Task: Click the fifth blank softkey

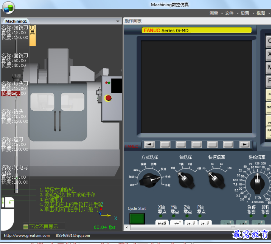Action: [x=228, y=144]
